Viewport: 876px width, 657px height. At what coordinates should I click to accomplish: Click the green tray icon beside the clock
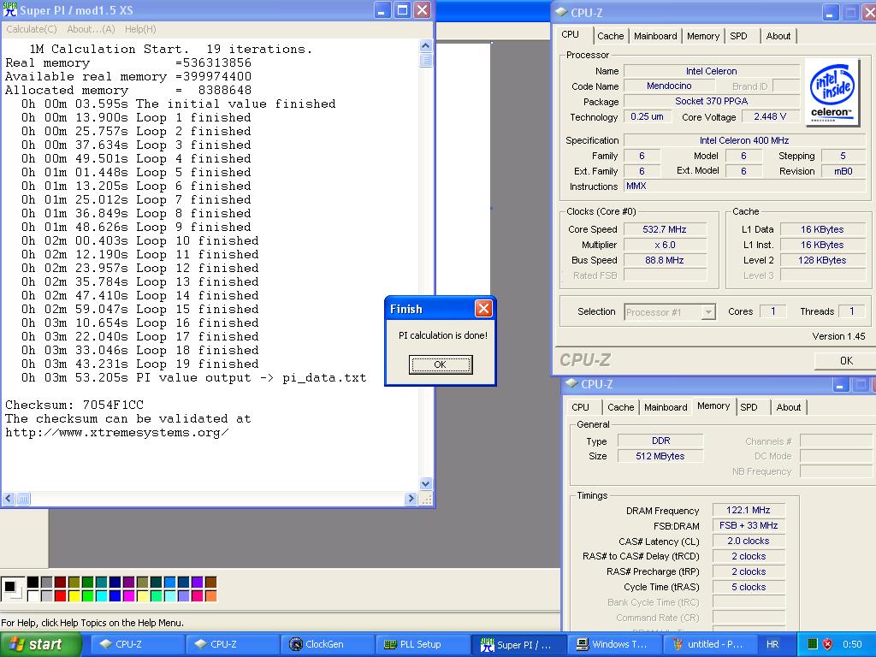pos(814,644)
